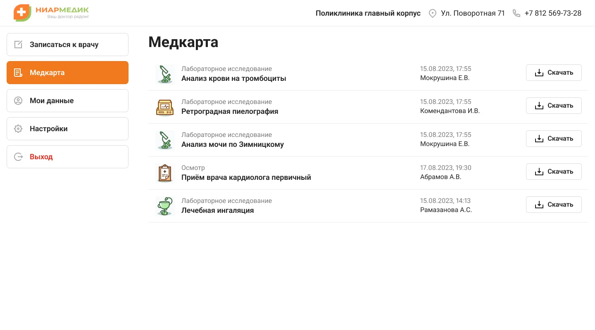595x330 pixels.
Task: Click the logout arrow icon beside Выход
Action: coord(18,157)
